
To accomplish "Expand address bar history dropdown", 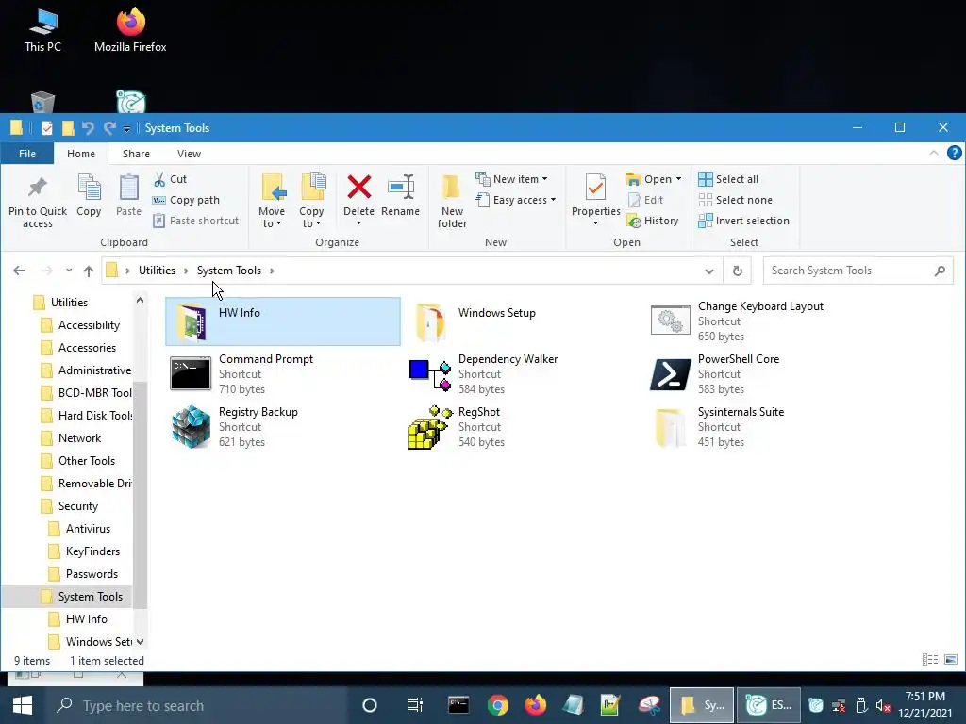I will tap(709, 271).
